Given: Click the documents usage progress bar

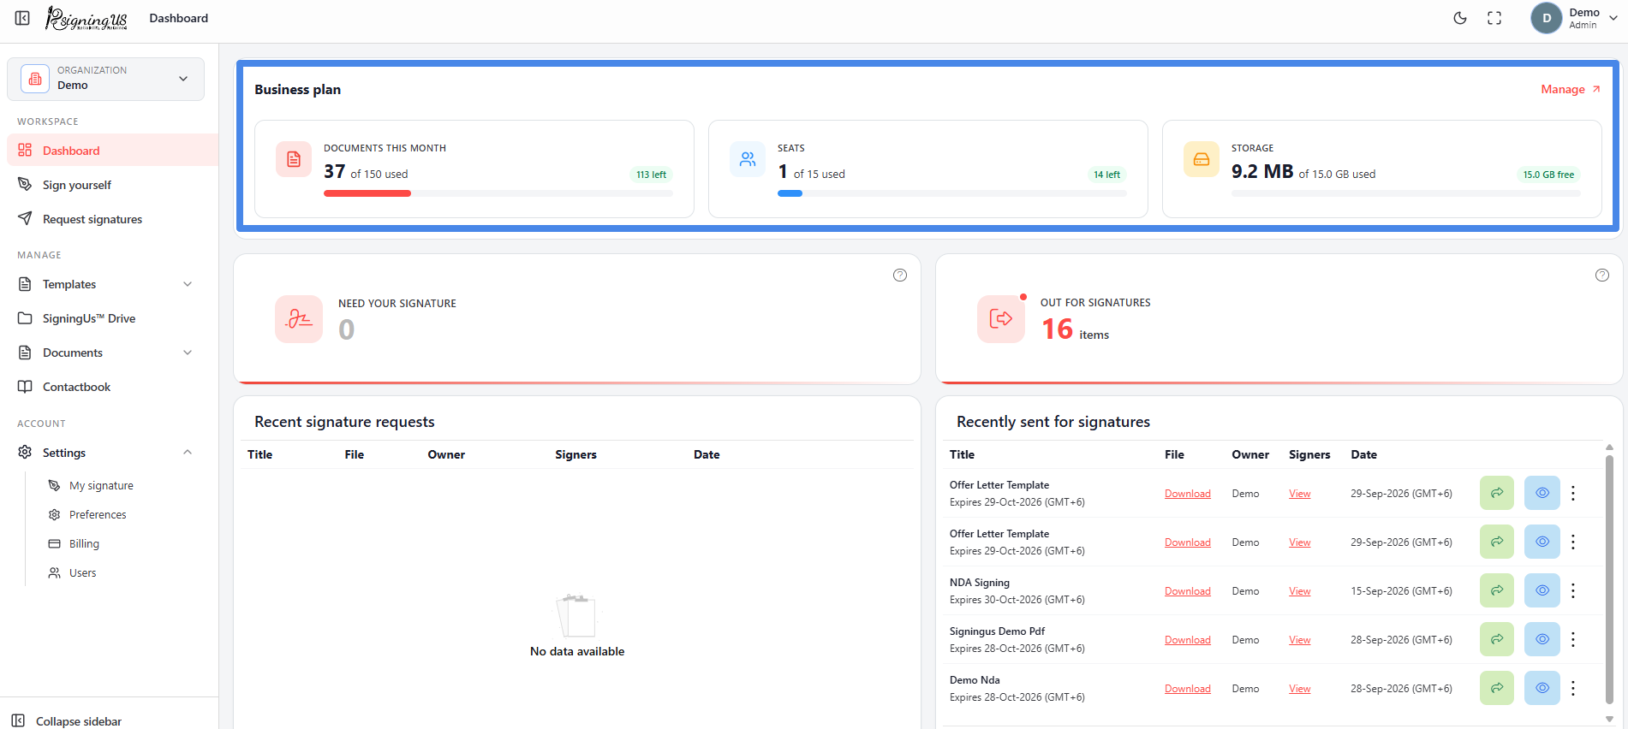Looking at the screenshot, I should coord(498,193).
